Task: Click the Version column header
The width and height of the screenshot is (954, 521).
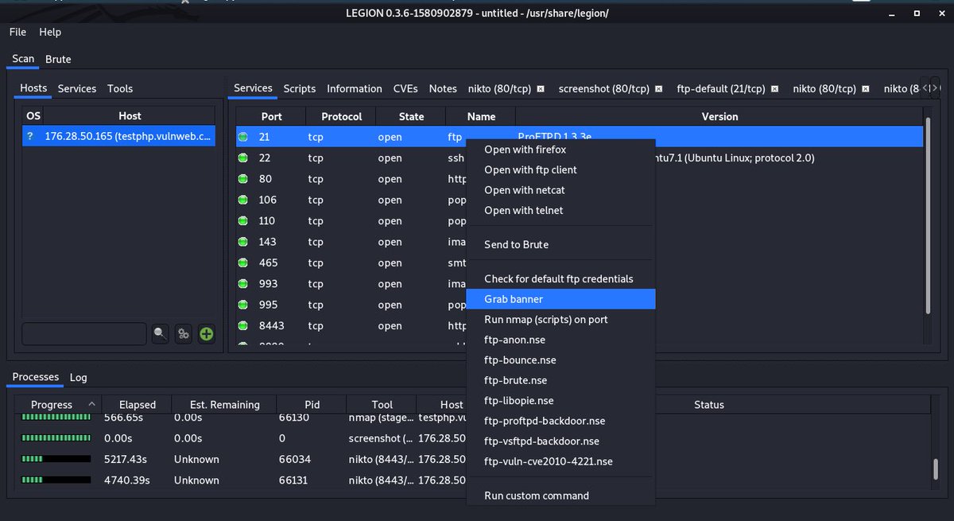Action: click(719, 116)
